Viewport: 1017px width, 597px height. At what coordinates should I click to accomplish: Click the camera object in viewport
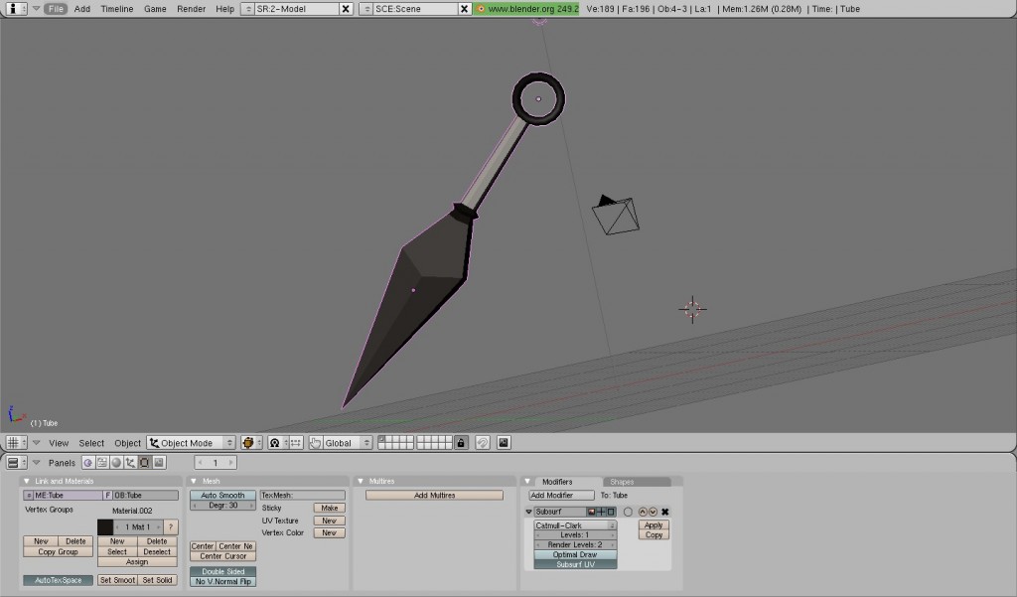[615, 215]
